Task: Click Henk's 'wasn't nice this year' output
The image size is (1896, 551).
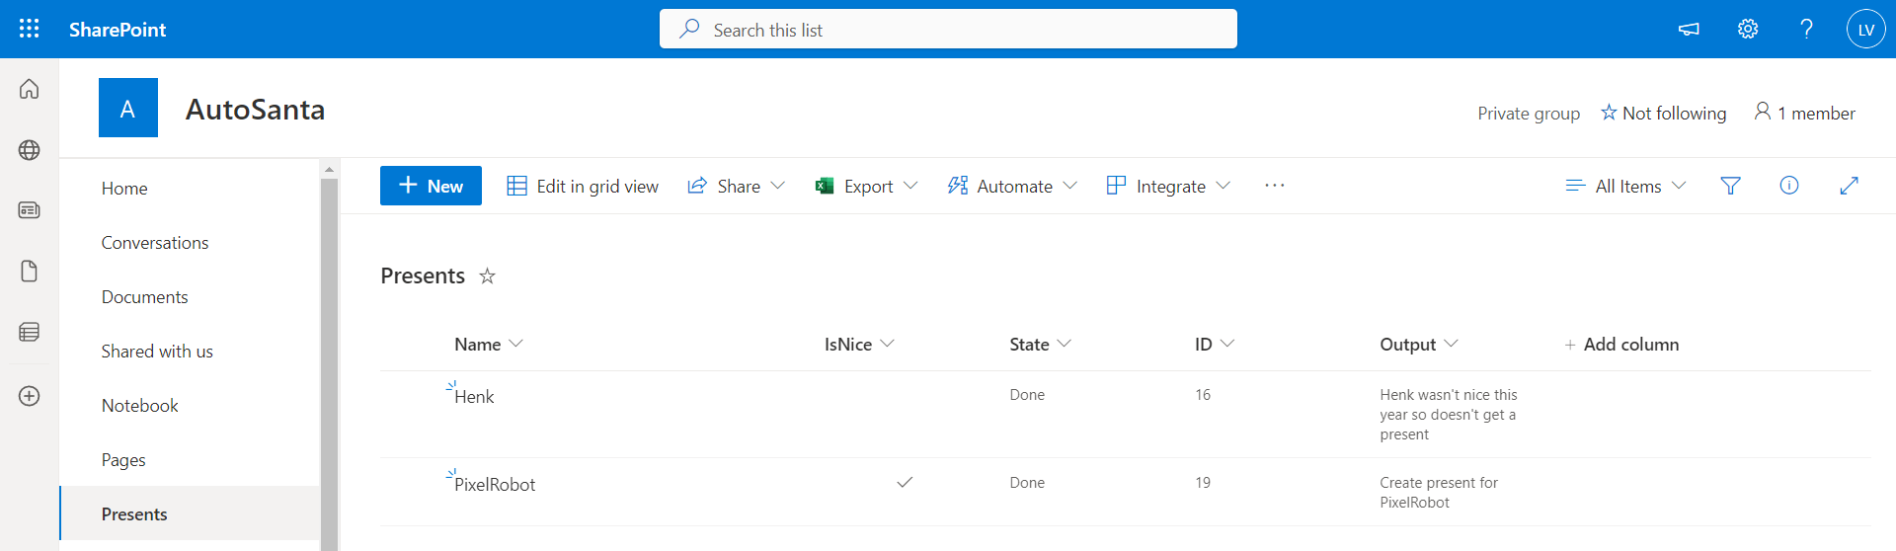Action: pos(1449,414)
